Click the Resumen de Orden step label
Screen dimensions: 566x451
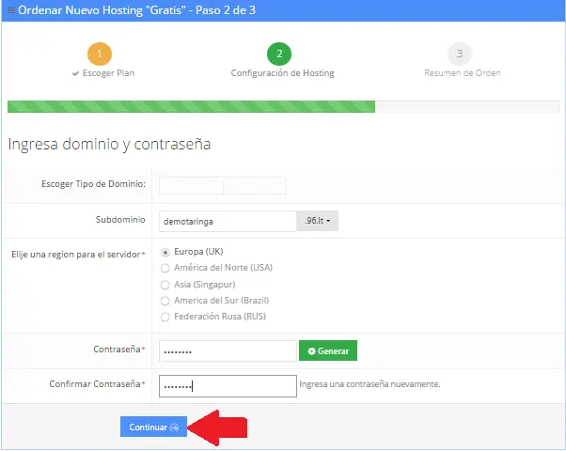click(462, 73)
